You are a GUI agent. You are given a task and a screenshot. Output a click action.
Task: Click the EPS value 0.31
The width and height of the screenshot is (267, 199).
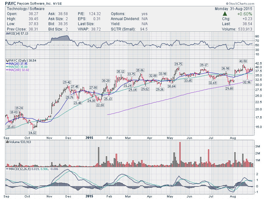click(x=97, y=19)
